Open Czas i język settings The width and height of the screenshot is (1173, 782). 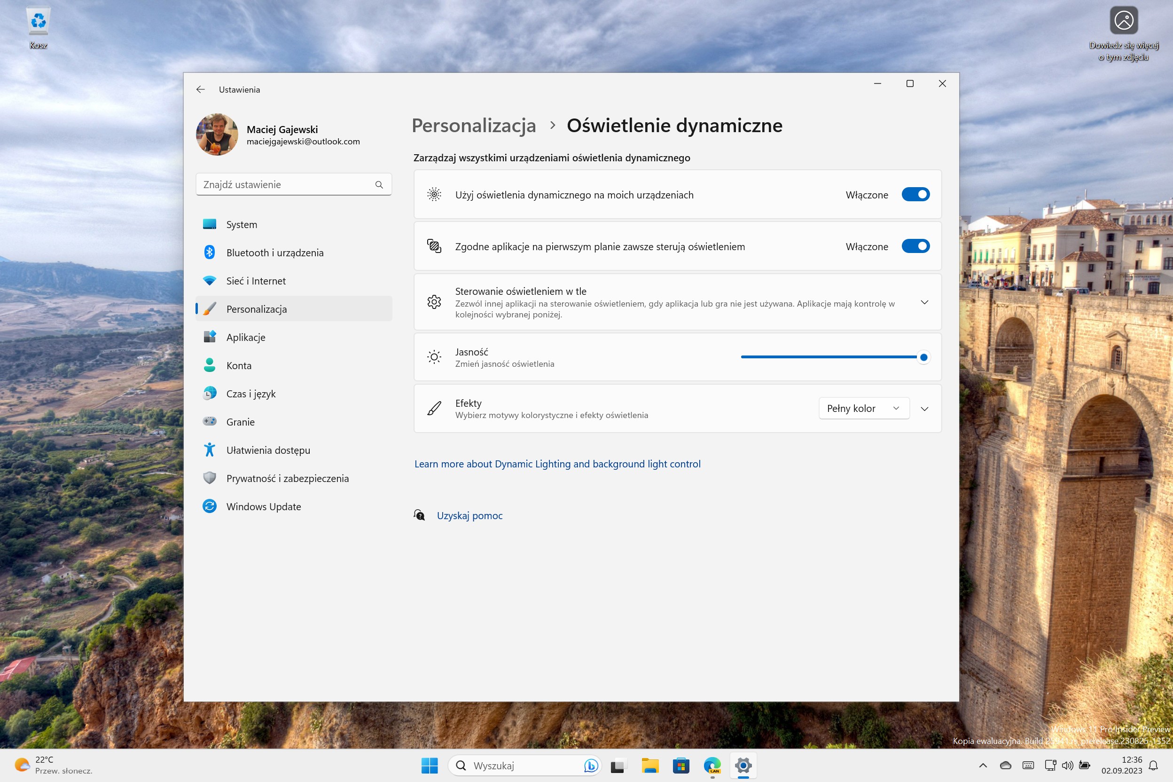tap(294, 394)
